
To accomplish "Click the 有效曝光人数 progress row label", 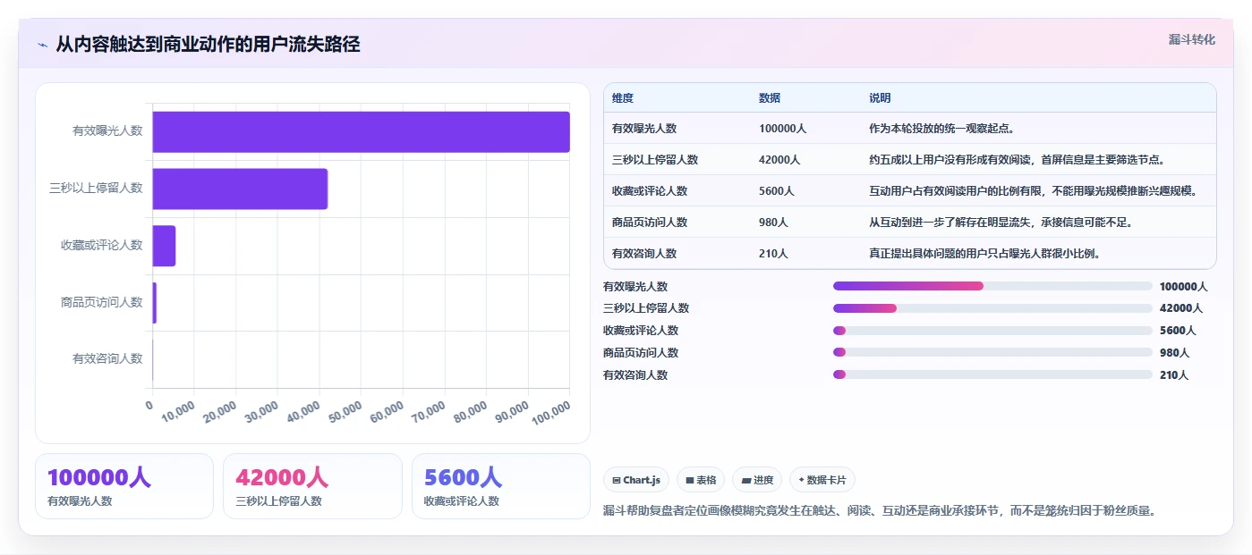I will coord(635,286).
